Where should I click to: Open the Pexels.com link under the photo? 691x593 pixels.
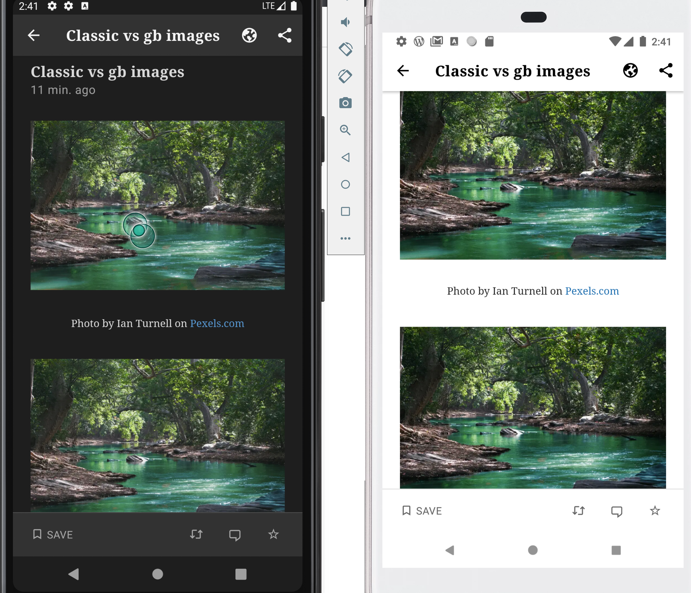point(217,323)
